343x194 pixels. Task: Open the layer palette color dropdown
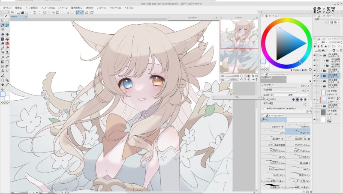click(316, 42)
